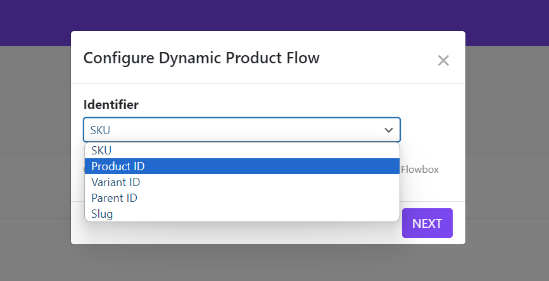Click the Identifier dropdown chevron arrow
Viewport: 549px width, 281px height.
(388, 130)
